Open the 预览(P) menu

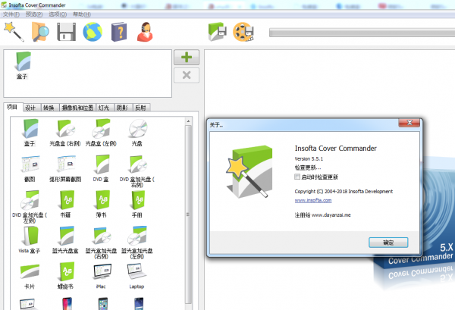point(34,14)
